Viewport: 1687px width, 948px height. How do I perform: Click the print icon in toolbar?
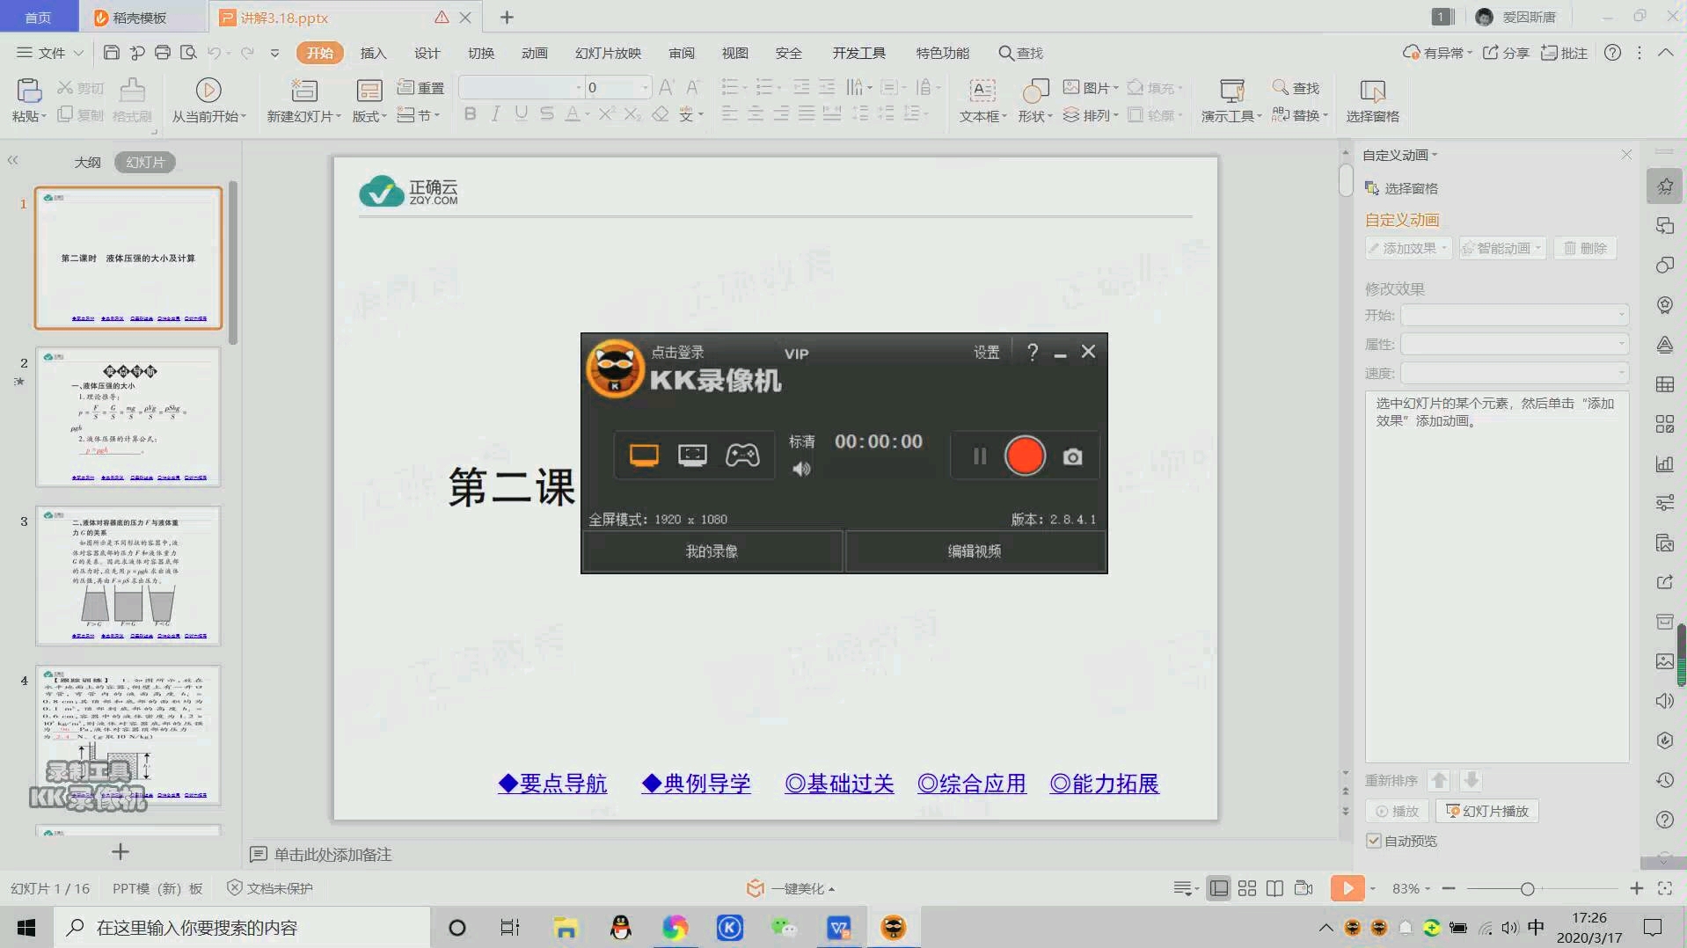pyautogui.click(x=162, y=53)
